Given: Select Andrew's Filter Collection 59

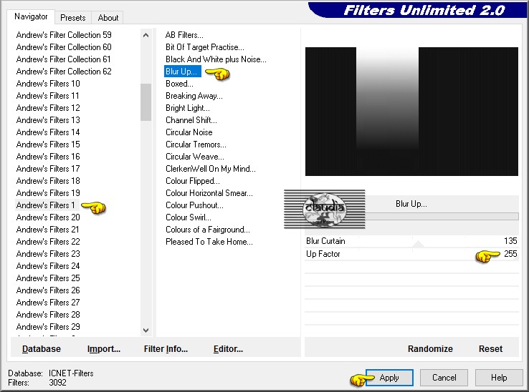Looking at the screenshot, I should pos(64,35).
